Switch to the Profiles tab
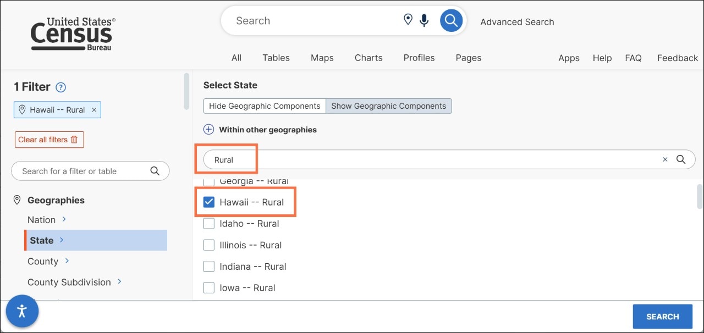Image resolution: width=704 pixels, height=333 pixels. point(419,58)
